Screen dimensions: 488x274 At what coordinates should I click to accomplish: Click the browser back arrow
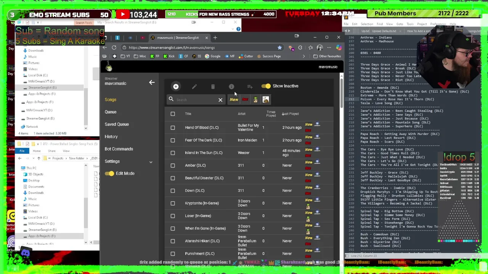click(x=105, y=48)
